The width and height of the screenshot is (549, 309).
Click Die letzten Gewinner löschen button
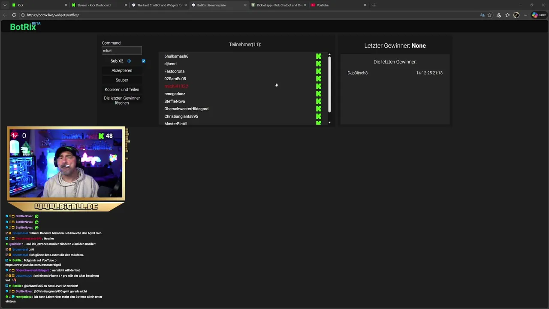click(x=122, y=100)
